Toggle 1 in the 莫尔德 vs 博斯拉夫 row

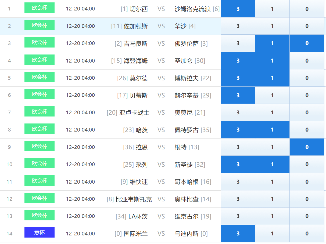272,78
